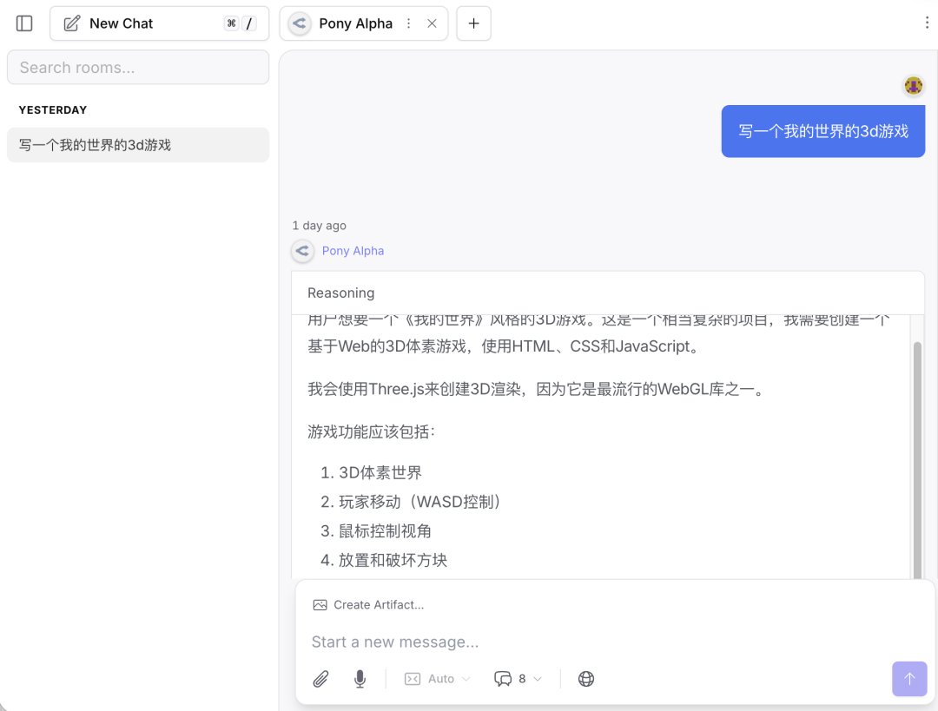
Task: Click the Pony Alpha model avatar in chat
Action: point(303,251)
